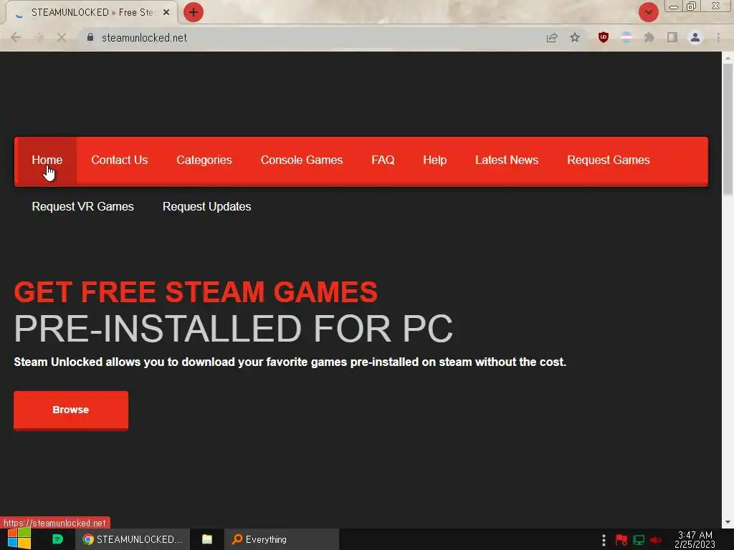Click the red flag tray icon
734x550 pixels.
pos(621,540)
